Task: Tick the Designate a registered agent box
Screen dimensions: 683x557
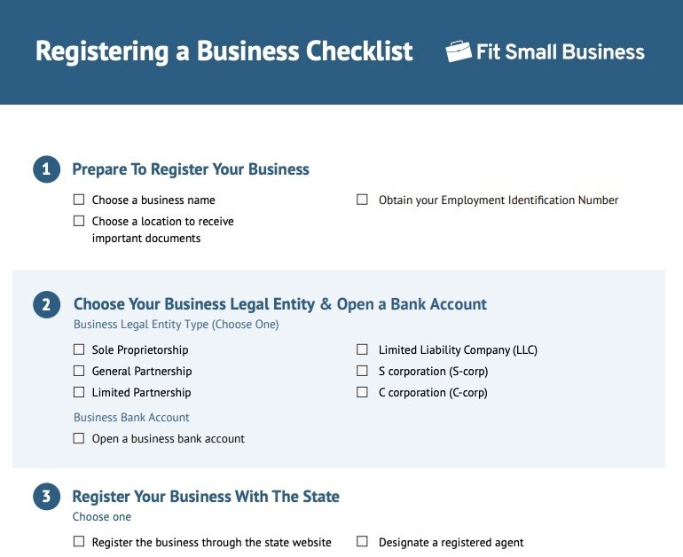Action: point(362,541)
